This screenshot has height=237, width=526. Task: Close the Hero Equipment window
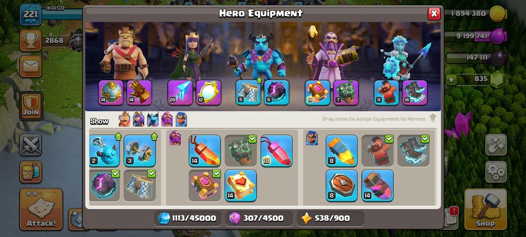(x=434, y=13)
